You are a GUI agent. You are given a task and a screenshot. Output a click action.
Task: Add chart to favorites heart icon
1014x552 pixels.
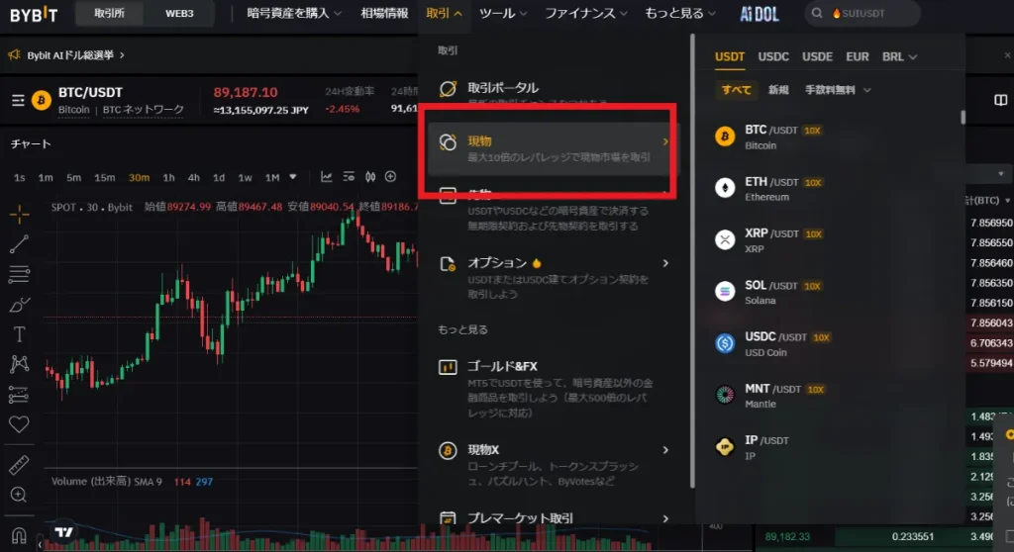point(19,424)
